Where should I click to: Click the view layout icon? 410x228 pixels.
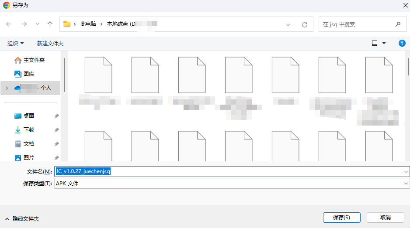coord(375,43)
